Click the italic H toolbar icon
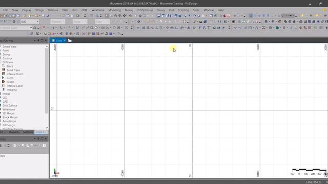The height and width of the screenshot is (184, 328). (257, 28)
